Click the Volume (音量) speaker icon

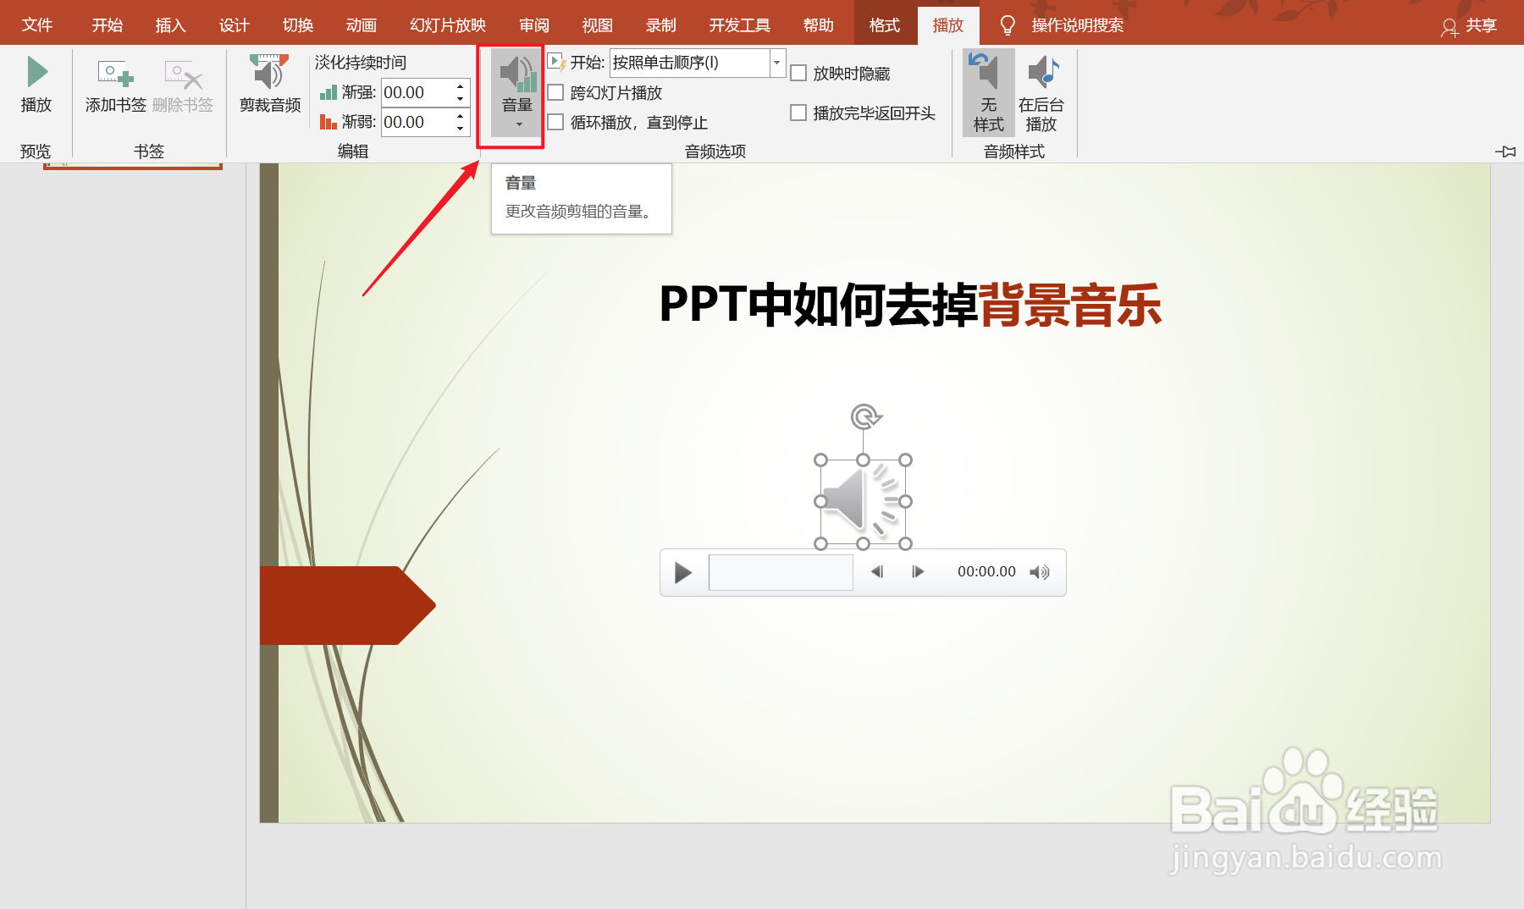tap(517, 74)
